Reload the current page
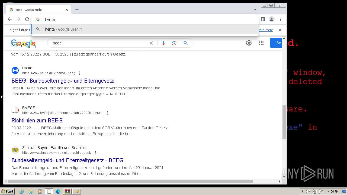347x195 pixels. 27,19
